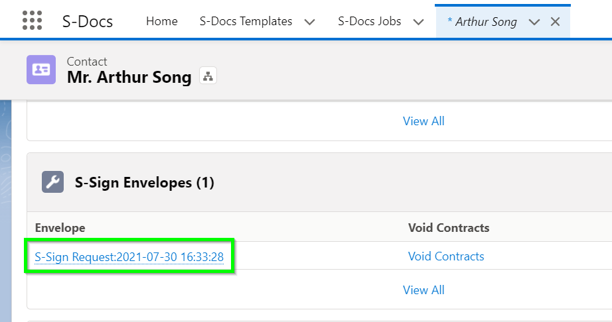Click View All under S-Sign Envelopes
The image size is (612, 322).
pyautogui.click(x=423, y=290)
